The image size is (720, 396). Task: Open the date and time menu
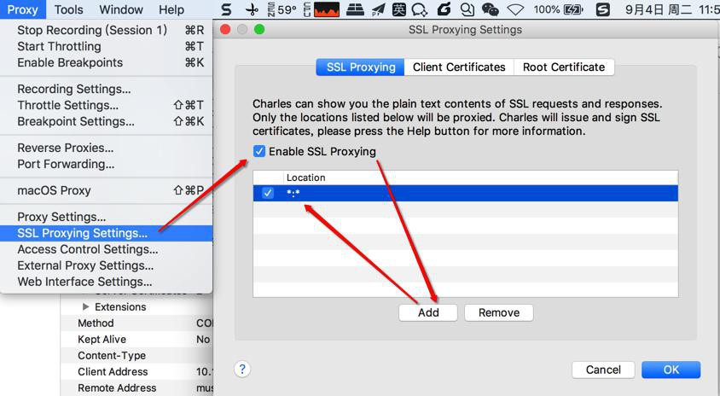point(672,9)
